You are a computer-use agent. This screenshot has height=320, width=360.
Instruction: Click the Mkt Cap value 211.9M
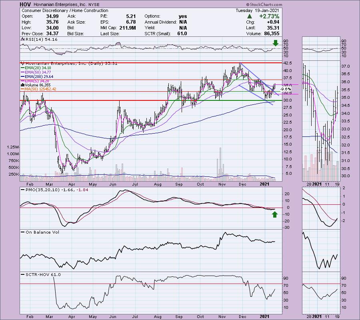click(x=128, y=28)
